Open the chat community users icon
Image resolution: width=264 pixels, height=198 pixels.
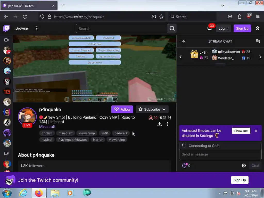coord(258,41)
